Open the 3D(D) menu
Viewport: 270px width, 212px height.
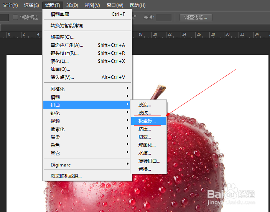point(72,5)
